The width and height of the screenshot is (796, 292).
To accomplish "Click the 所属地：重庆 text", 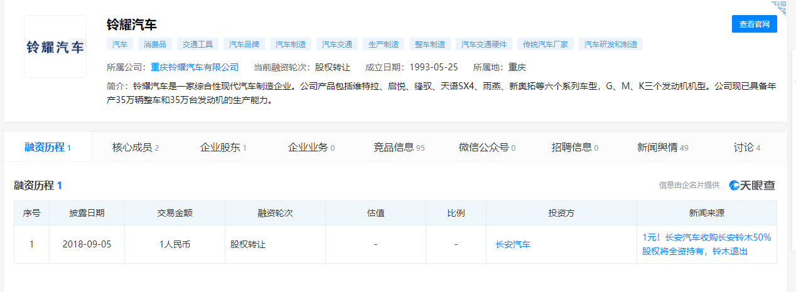I will tap(498, 67).
